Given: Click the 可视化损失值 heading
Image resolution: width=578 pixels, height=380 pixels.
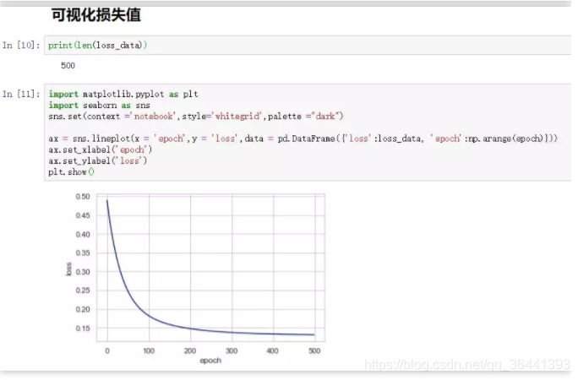Looking at the screenshot, I should [x=96, y=15].
